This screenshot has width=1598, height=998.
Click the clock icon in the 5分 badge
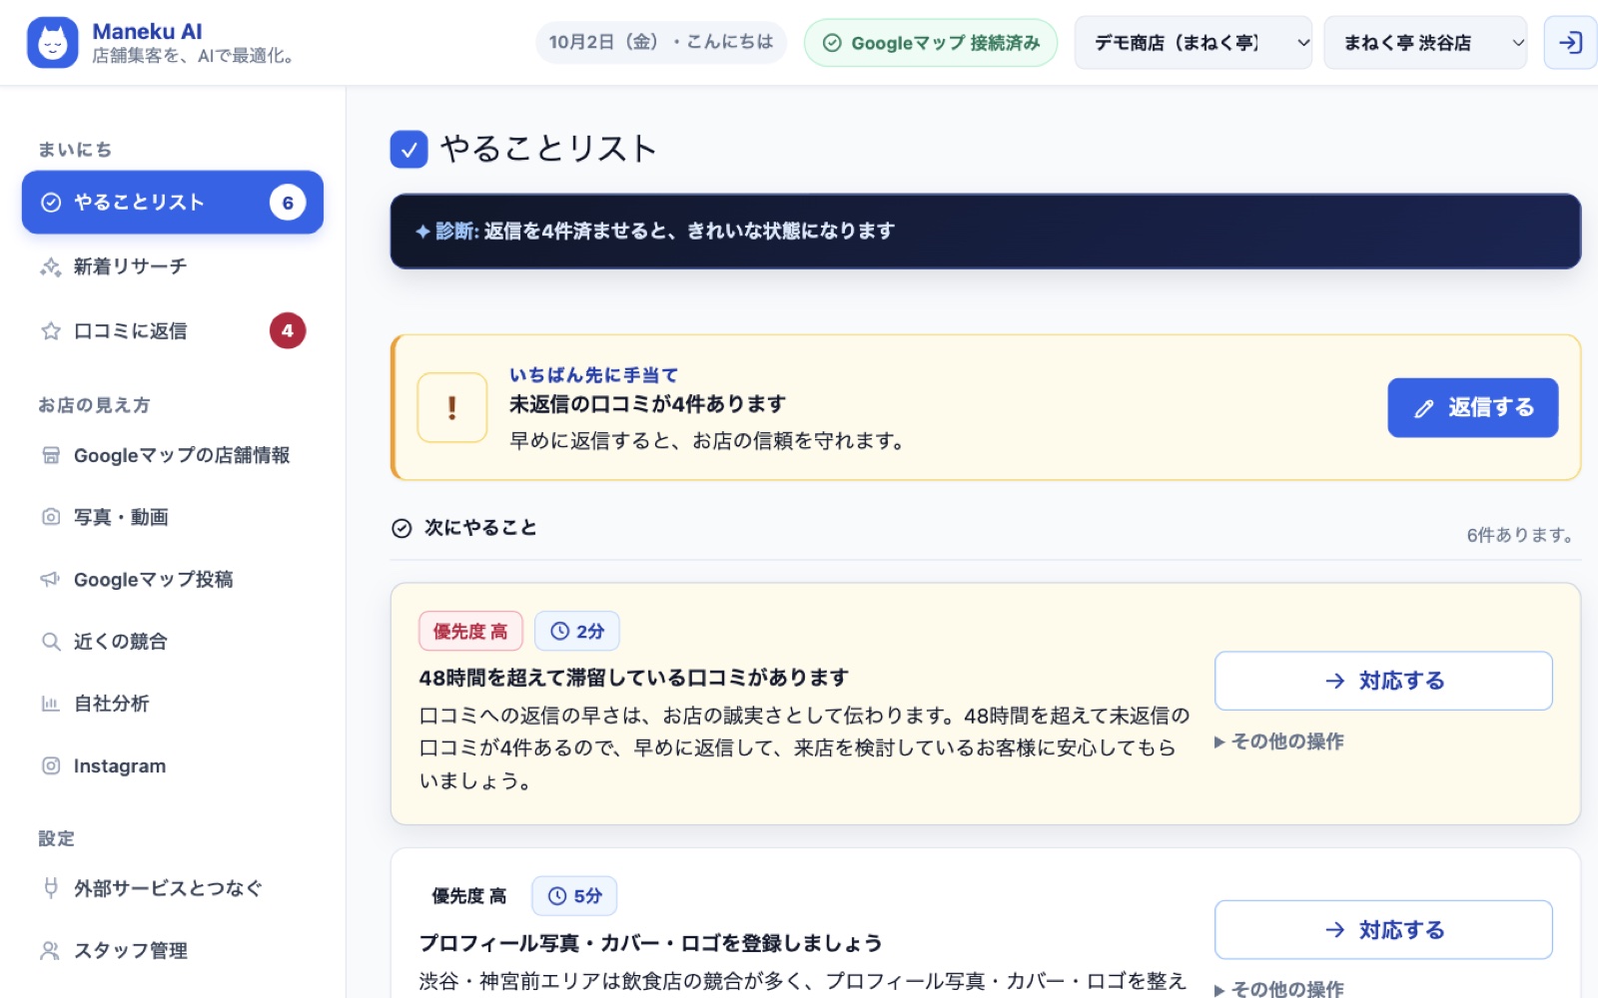pyautogui.click(x=557, y=896)
